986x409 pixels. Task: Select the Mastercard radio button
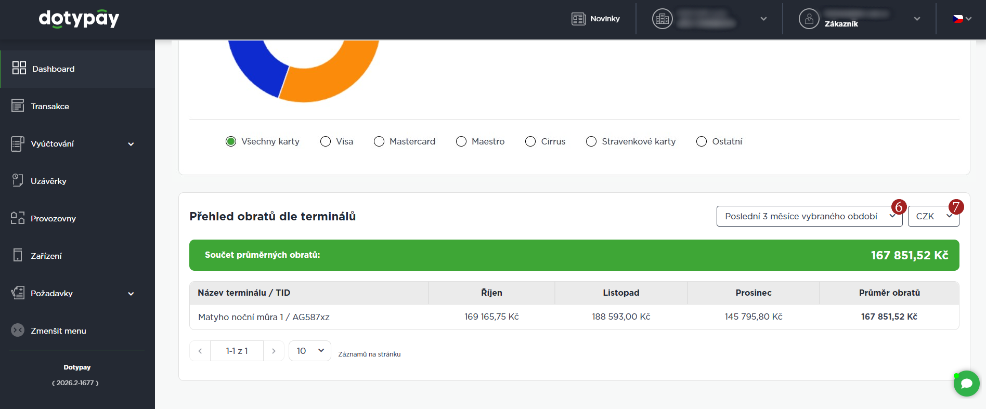tap(379, 141)
